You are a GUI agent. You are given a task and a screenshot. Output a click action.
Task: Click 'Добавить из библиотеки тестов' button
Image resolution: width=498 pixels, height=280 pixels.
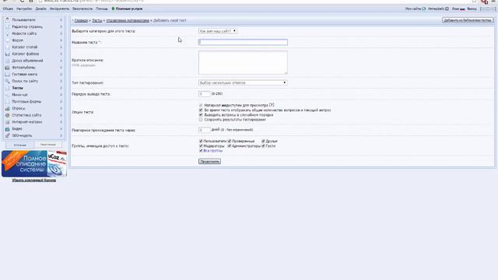(468, 20)
